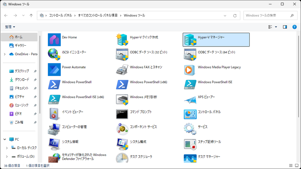Go up one folder level

click(x=31, y=16)
